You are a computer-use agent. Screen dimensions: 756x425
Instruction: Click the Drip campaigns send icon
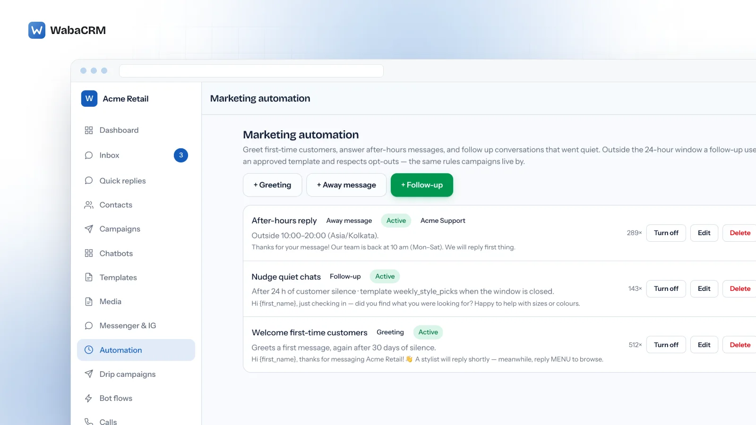(x=89, y=374)
